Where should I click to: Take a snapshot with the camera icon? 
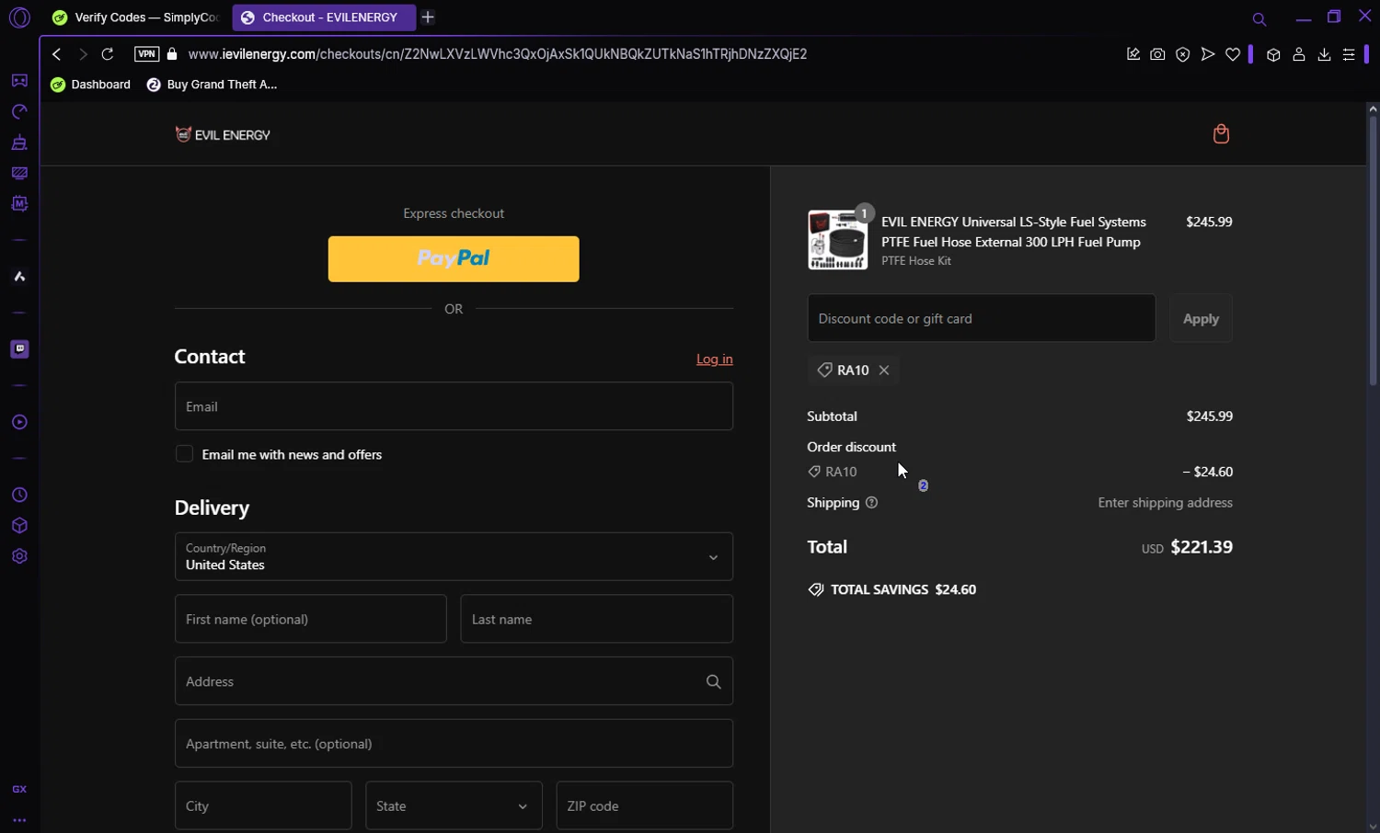1157,54
